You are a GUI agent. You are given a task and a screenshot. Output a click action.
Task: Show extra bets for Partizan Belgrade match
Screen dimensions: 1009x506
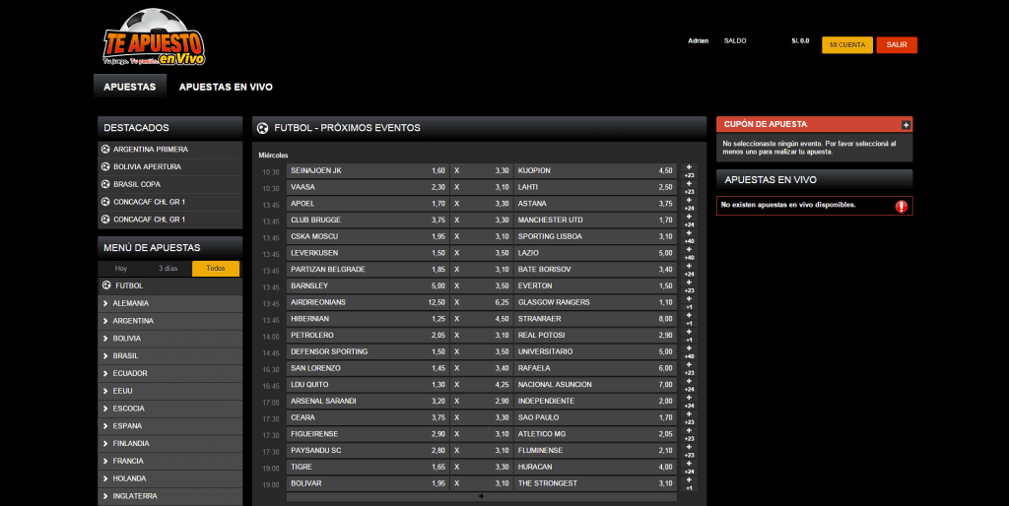pos(689,270)
